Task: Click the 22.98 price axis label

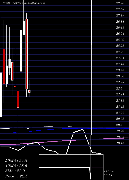Action: click(x=120, y=82)
